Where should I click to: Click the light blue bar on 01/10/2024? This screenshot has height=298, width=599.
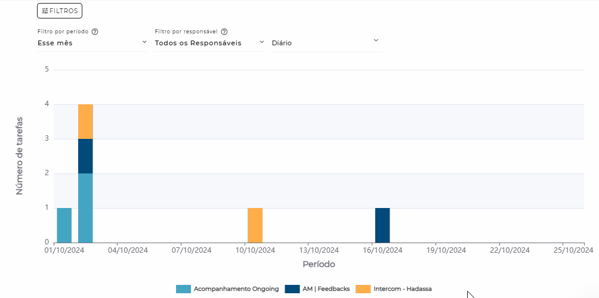pyautogui.click(x=64, y=225)
